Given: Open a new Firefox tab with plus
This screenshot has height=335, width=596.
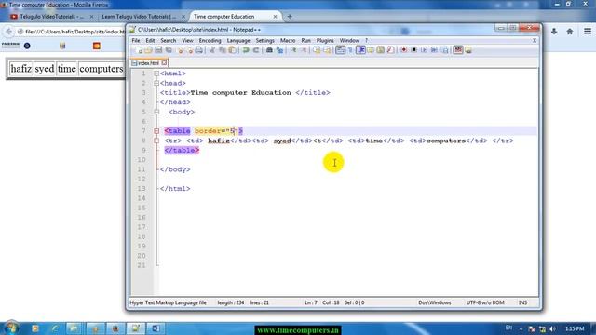Looking at the screenshot, I should 290,17.
